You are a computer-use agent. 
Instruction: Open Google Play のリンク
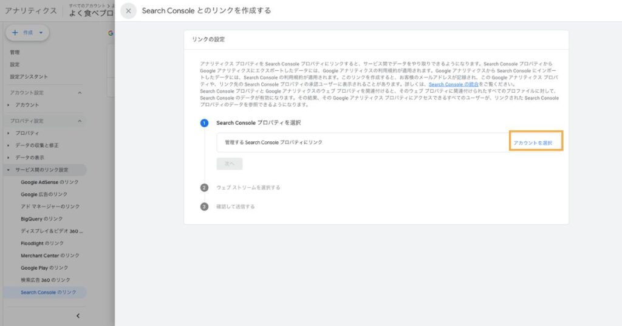point(44,268)
